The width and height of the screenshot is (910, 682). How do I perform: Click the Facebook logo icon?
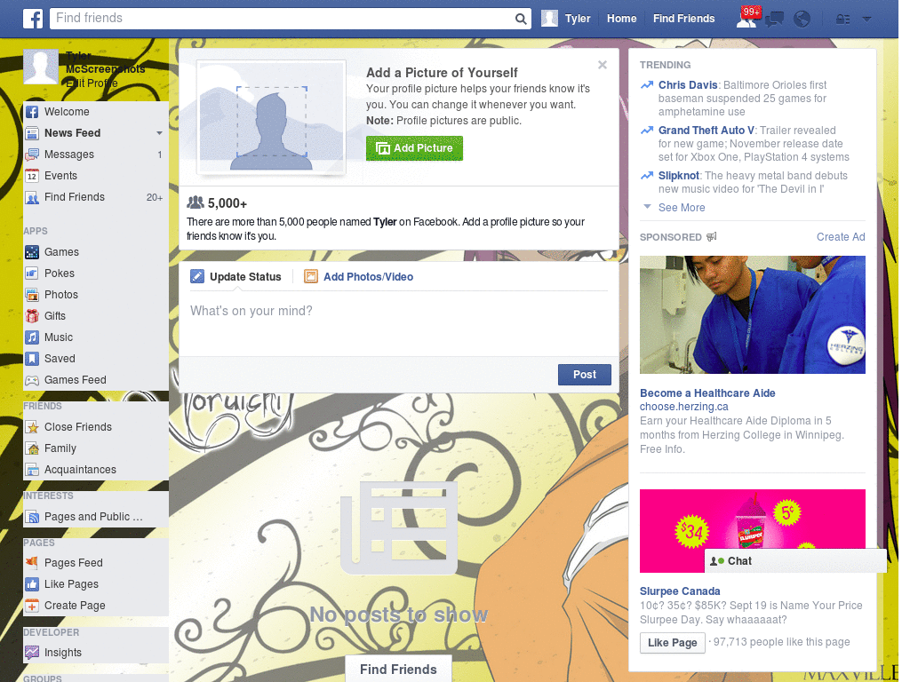click(33, 19)
